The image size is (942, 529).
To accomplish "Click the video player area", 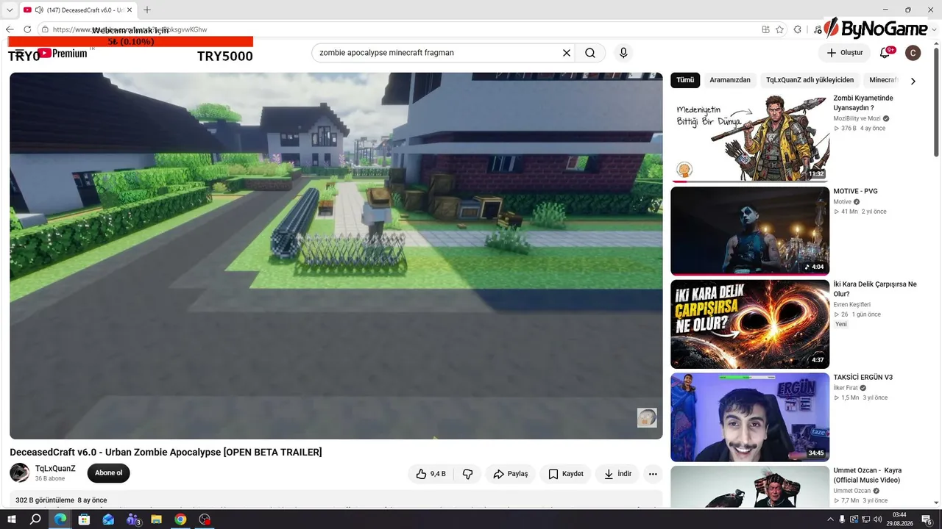I will 336,256.
